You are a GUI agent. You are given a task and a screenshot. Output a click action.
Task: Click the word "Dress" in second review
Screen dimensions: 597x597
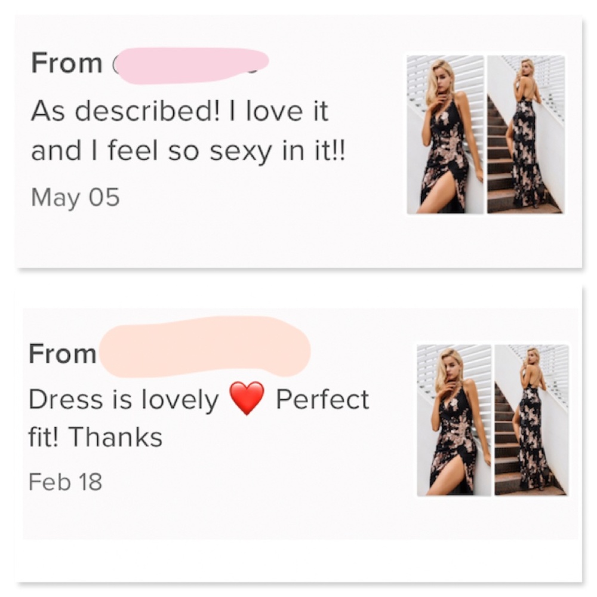pos(60,400)
